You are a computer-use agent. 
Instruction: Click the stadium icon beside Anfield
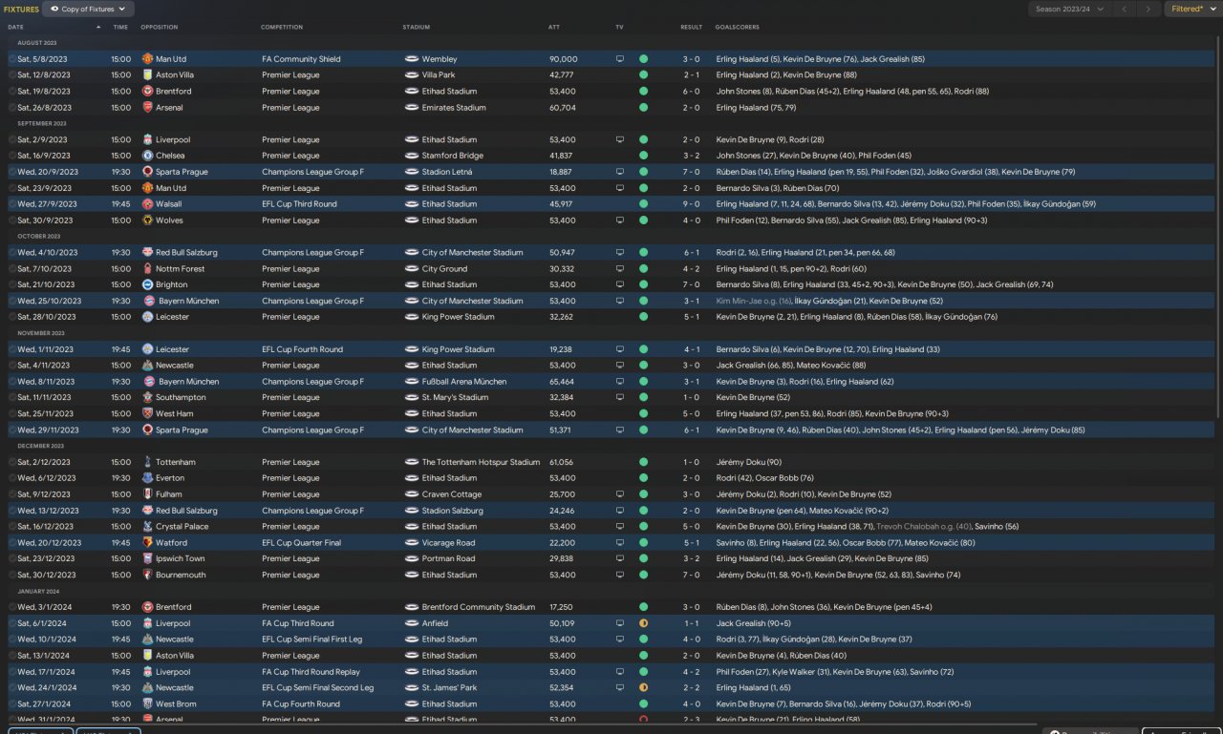(412, 623)
